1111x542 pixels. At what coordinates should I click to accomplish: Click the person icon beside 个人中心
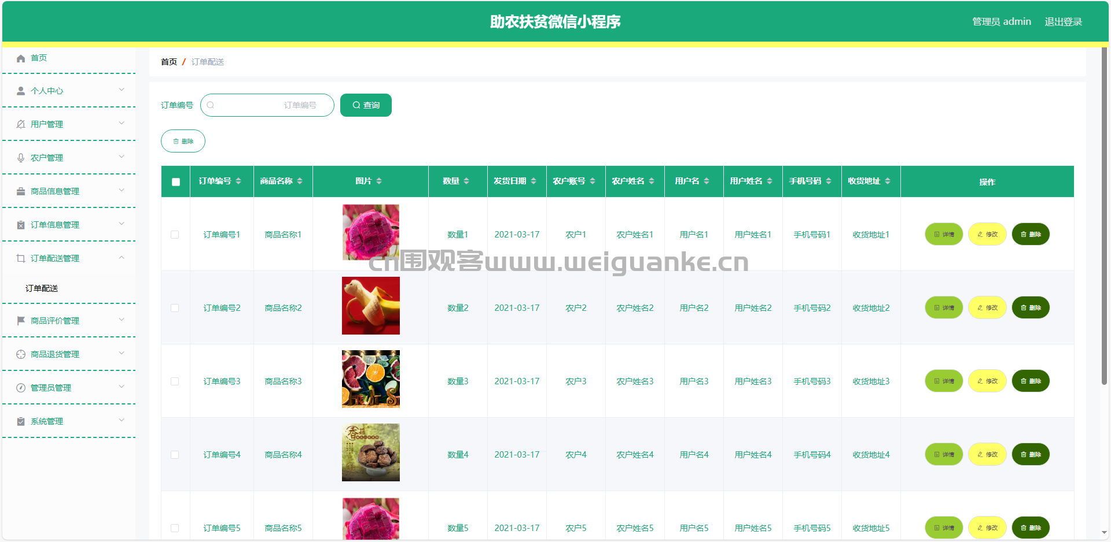(x=21, y=91)
